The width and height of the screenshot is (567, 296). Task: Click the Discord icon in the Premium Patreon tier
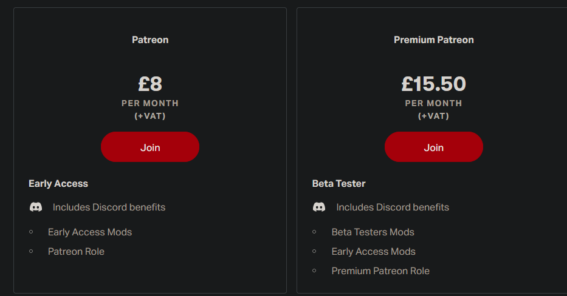[319, 207]
